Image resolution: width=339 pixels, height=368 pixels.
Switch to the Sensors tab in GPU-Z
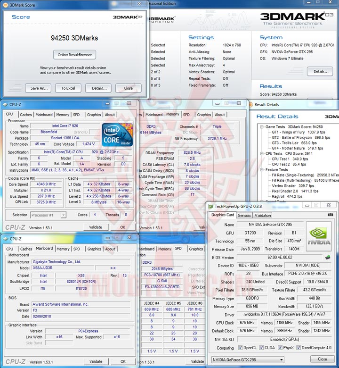point(244,215)
